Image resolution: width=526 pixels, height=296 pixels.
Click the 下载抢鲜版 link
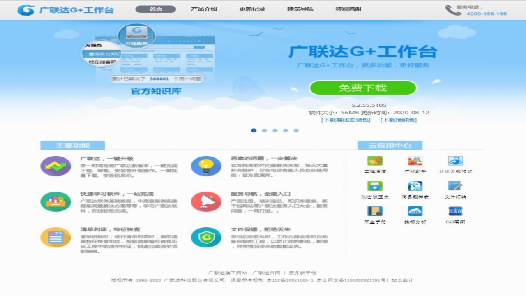[x=399, y=120]
